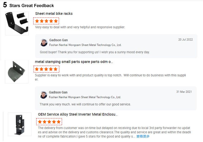Open the metal stamping parts product image

point(17,72)
